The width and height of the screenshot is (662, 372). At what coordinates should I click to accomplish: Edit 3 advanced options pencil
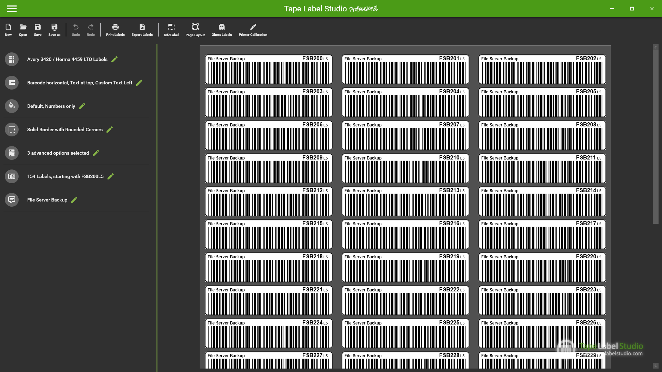(96, 153)
